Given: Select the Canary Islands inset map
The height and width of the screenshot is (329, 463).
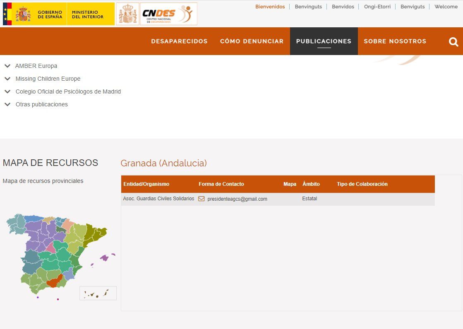Looking at the screenshot, I should point(98,293).
